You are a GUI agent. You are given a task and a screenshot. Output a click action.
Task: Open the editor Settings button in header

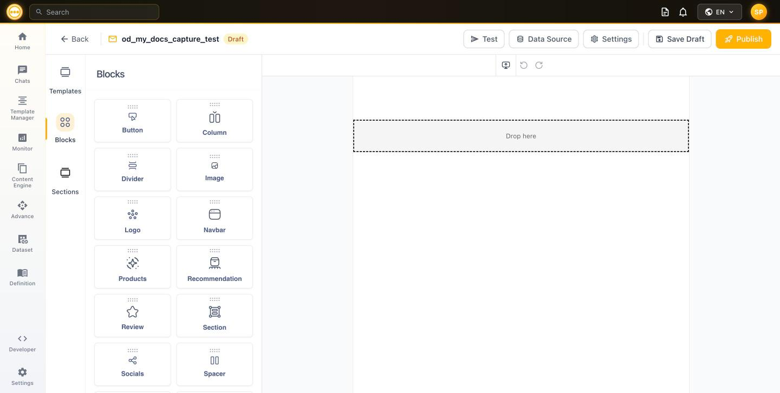click(x=611, y=39)
